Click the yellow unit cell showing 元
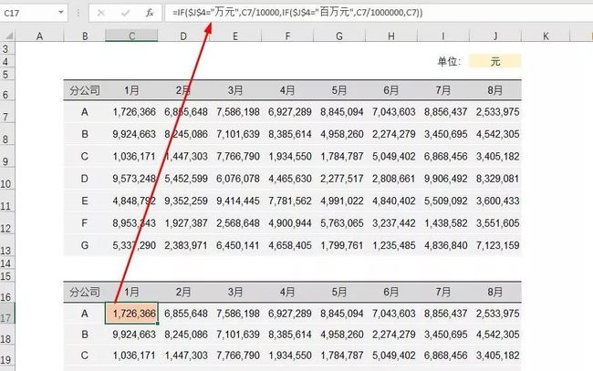 pos(495,61)
